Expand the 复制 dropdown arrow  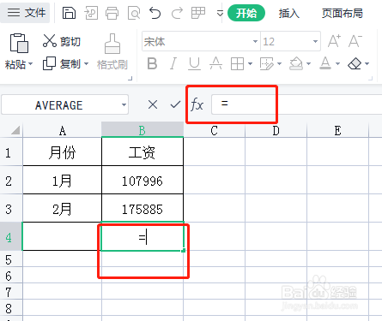[x=86, y=64]
